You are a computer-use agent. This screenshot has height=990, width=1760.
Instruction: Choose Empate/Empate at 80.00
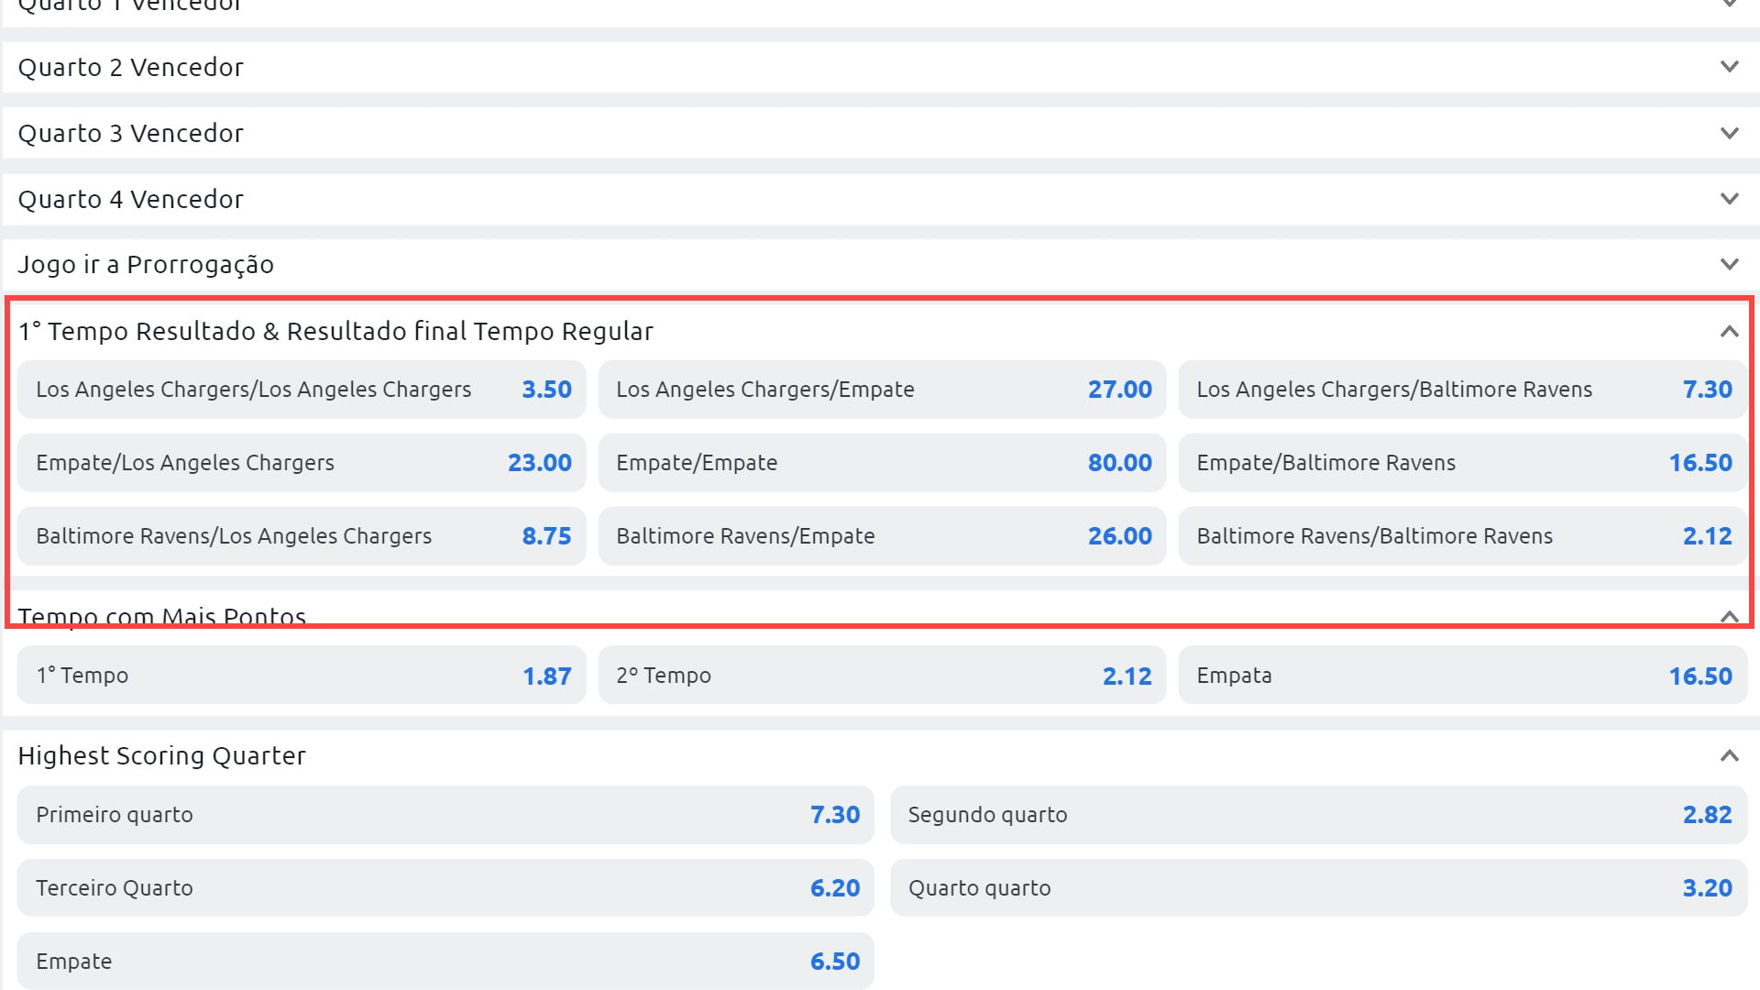tap(882, 463)
